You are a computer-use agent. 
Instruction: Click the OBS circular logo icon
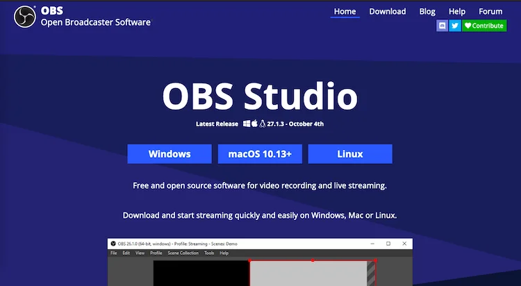pos(25,17)
